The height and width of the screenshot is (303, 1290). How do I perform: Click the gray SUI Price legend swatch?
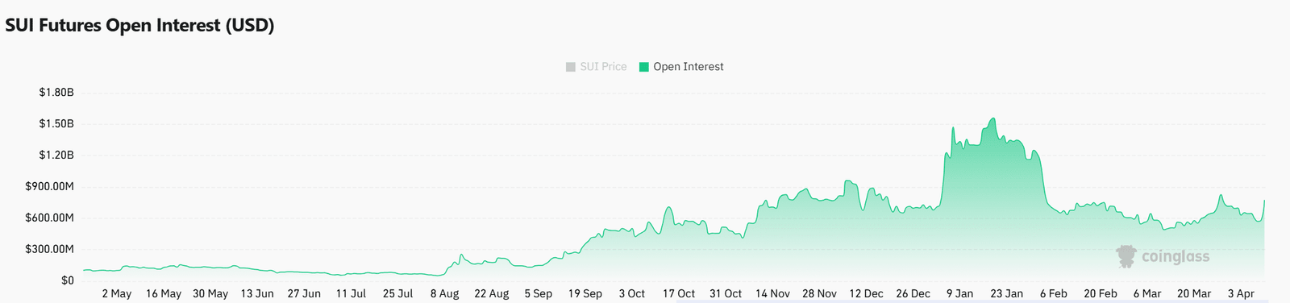(x=571, y=67)
